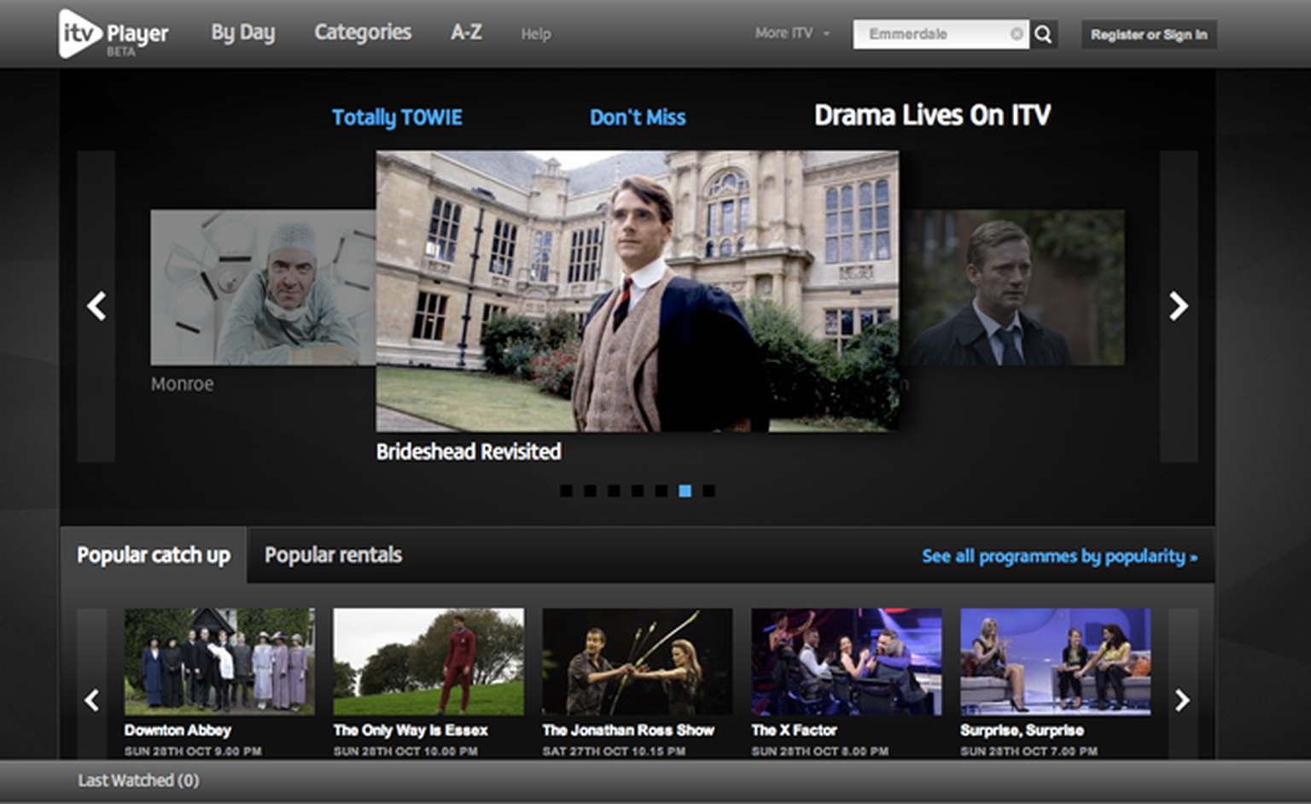Image resolution: width=1311 pixels, height=804 pixels.
Task: Open the By Day menu
Action: click(x=243, y=33)
